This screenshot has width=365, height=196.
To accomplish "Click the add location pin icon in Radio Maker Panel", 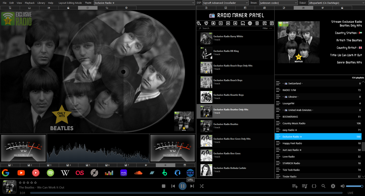I will click(199, 23).
